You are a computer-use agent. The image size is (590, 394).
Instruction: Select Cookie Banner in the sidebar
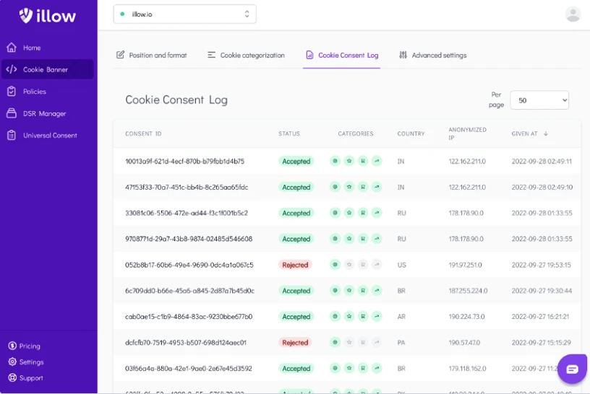point(45,69)
